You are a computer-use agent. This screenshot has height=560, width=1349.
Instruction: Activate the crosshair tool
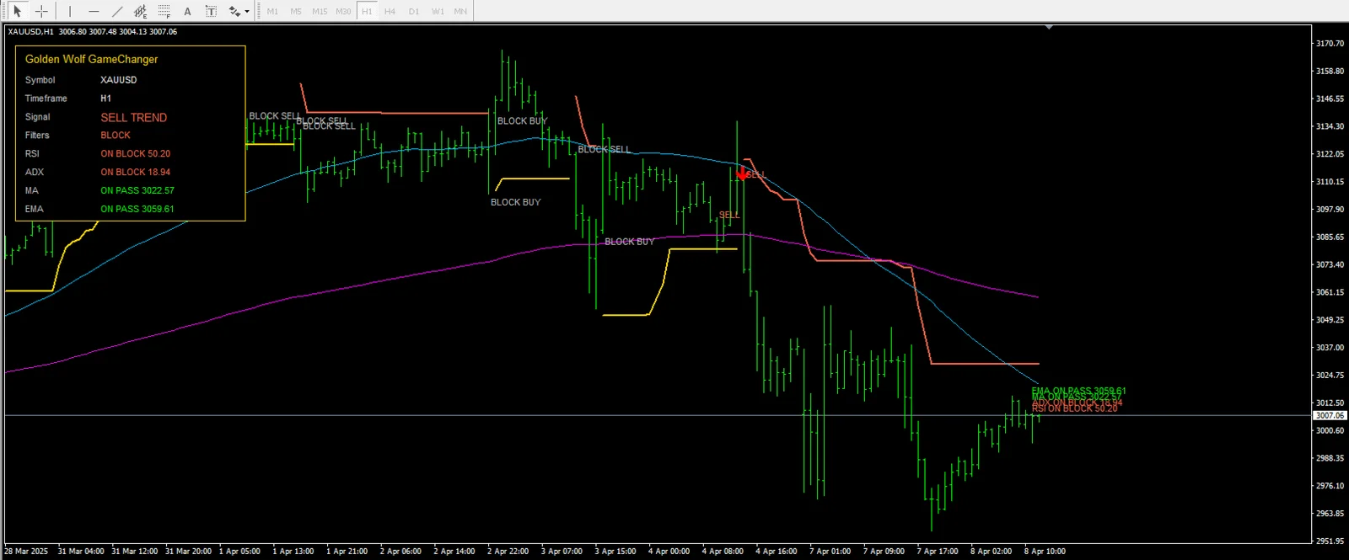pyautogui.click(x=40, y=11)
